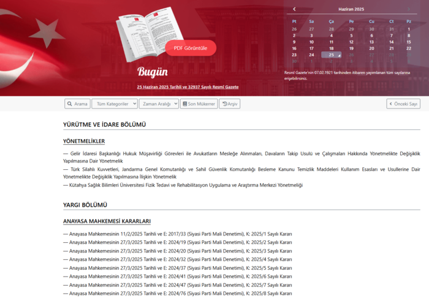Viewport: 429px width, 298px height.
Task: Open Türk Silahlı Kuvvetleri Besleme Kanunu regulation
Action: (x=241, y=173)
